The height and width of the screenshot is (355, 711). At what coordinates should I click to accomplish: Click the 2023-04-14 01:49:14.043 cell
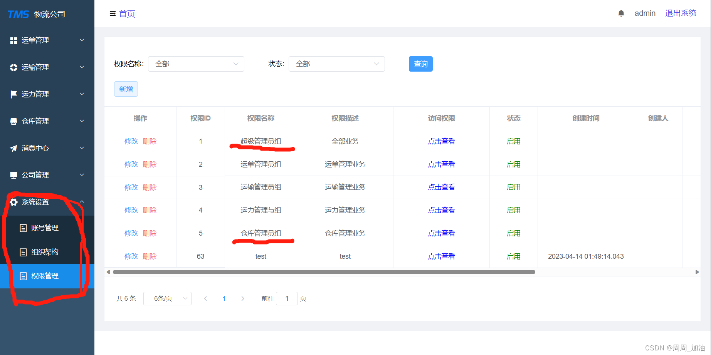(586, 256)
